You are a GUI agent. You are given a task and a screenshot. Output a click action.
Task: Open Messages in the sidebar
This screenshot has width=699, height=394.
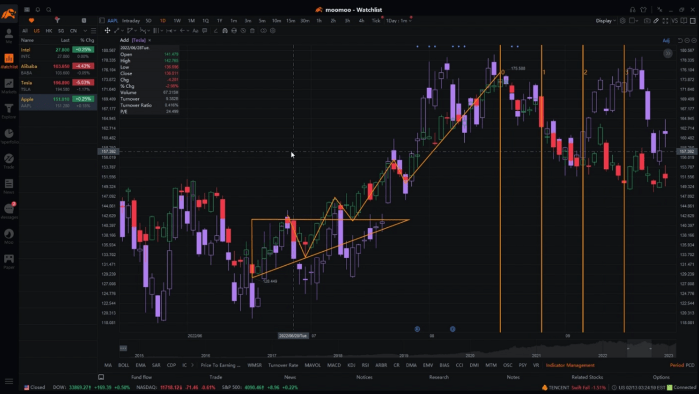point(9,212)
